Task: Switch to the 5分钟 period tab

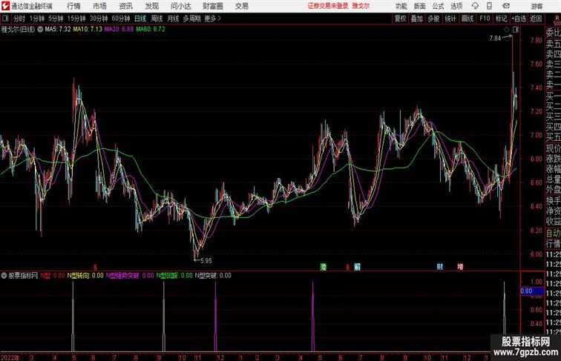Action: point(56,19)
